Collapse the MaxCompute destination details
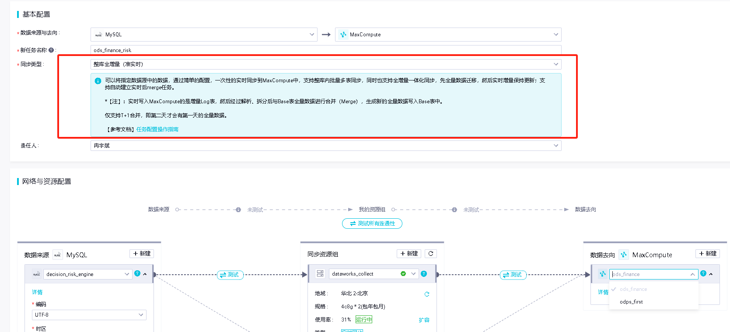Viewport: 730px width, 332px height. point(711,274)
